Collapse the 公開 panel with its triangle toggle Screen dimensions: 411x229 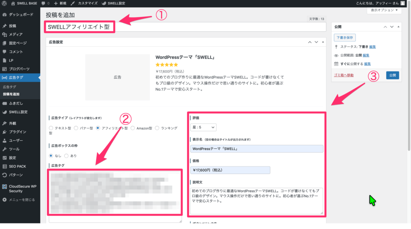point(399,27)
